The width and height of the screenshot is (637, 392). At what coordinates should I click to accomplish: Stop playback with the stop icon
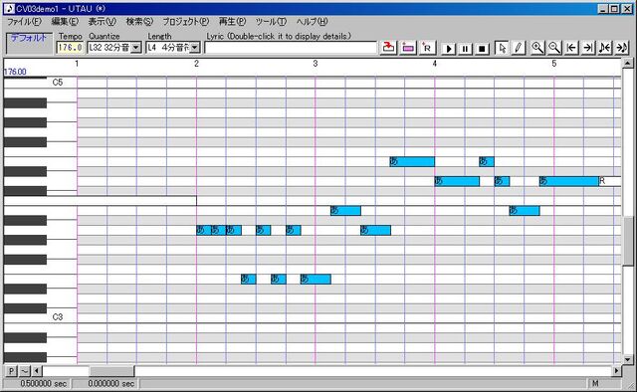(x=482, y=49)
